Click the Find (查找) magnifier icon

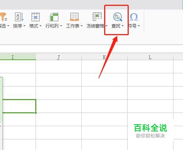(118, 17)
